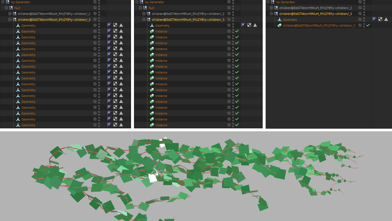Select the Null name in the left panel

click(18, 8)
